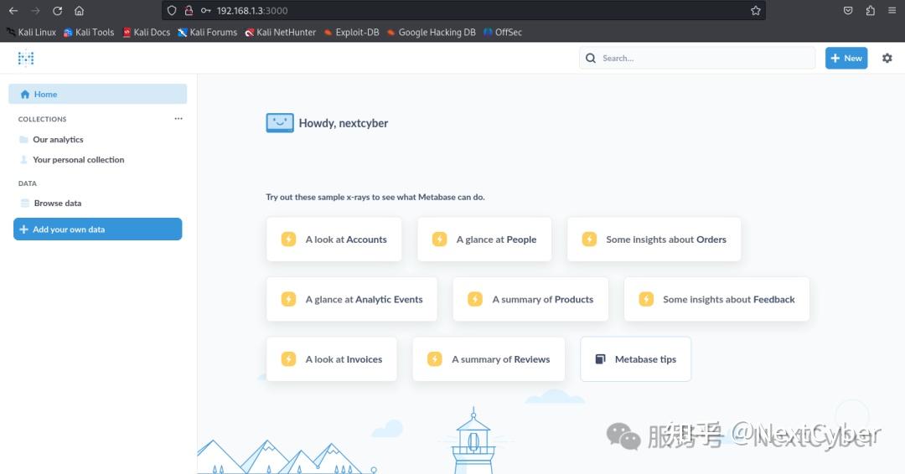Open the Kali Tools bookmark
The image size is (905, 474).
click(x=89, y=33)
